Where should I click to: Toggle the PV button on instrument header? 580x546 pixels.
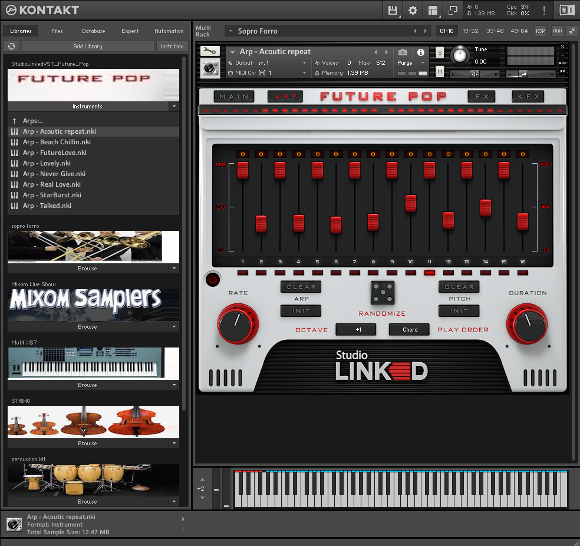pos(563,71)
